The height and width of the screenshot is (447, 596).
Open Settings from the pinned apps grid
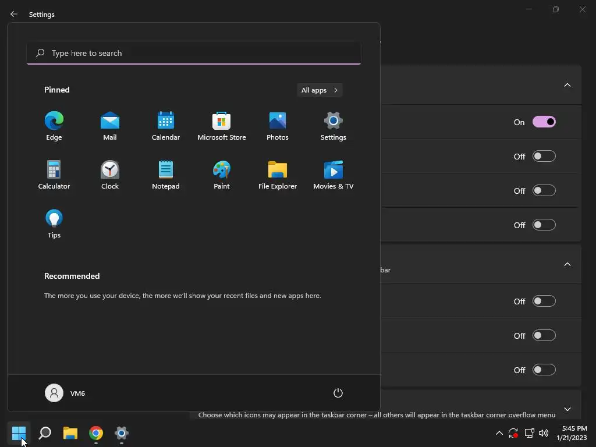(x=334, y=126)
